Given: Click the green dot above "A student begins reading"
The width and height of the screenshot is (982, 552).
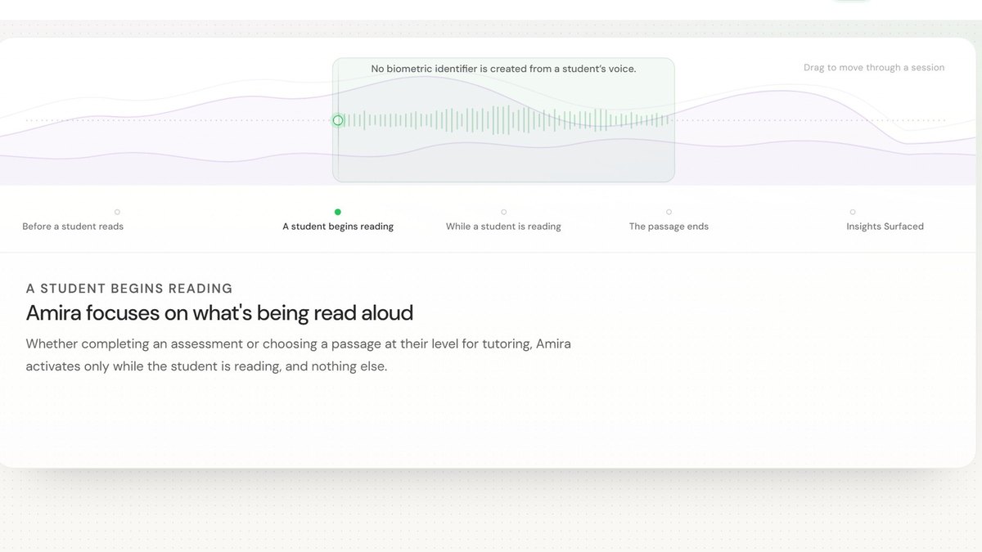Looking at the screenshot, I should coord(338,212).
